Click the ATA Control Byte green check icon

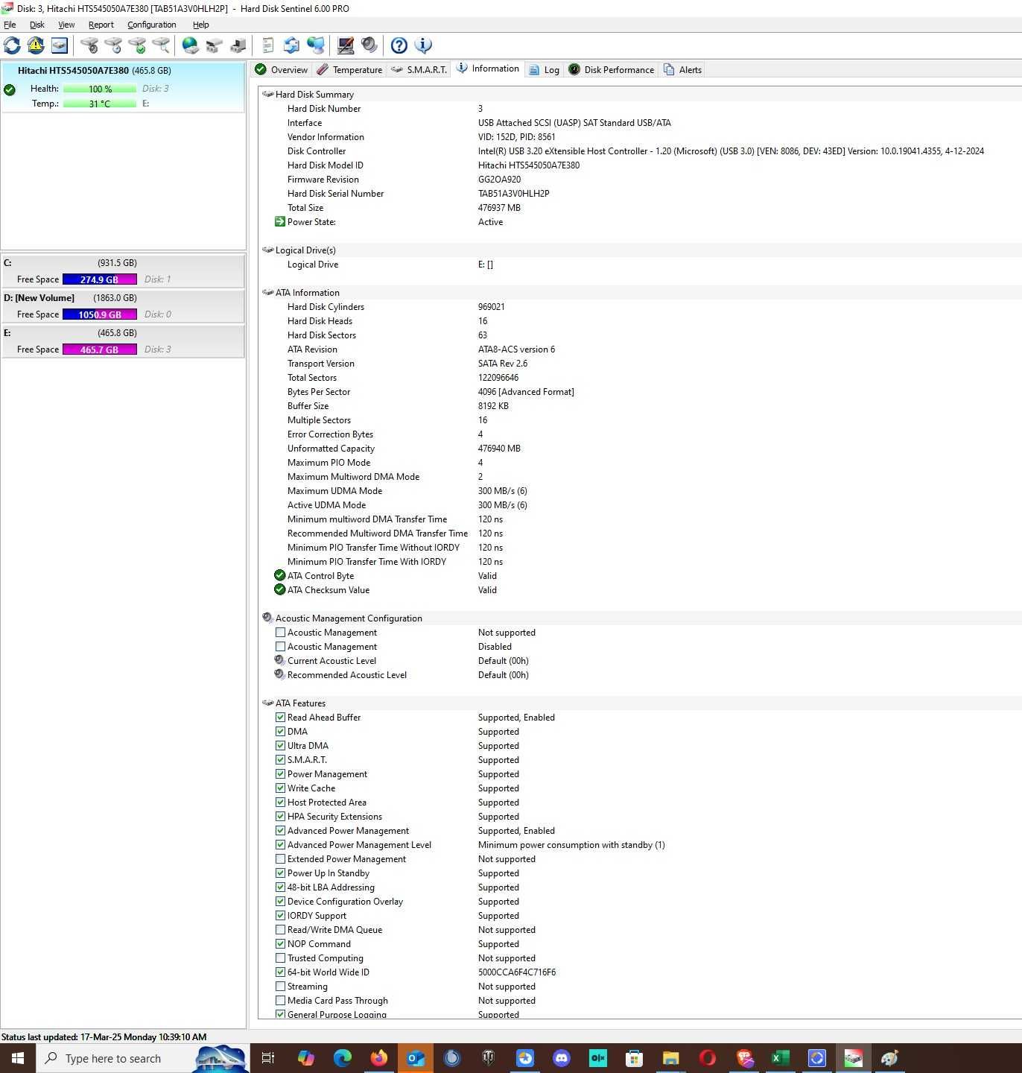(x=280, y=575)
